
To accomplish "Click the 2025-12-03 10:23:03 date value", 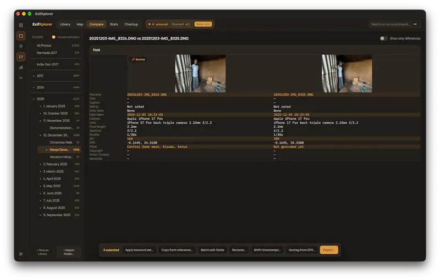I will tap(145, 115).
